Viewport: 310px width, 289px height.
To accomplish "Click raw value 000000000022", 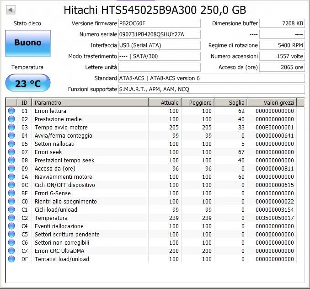I will (275, 201).
